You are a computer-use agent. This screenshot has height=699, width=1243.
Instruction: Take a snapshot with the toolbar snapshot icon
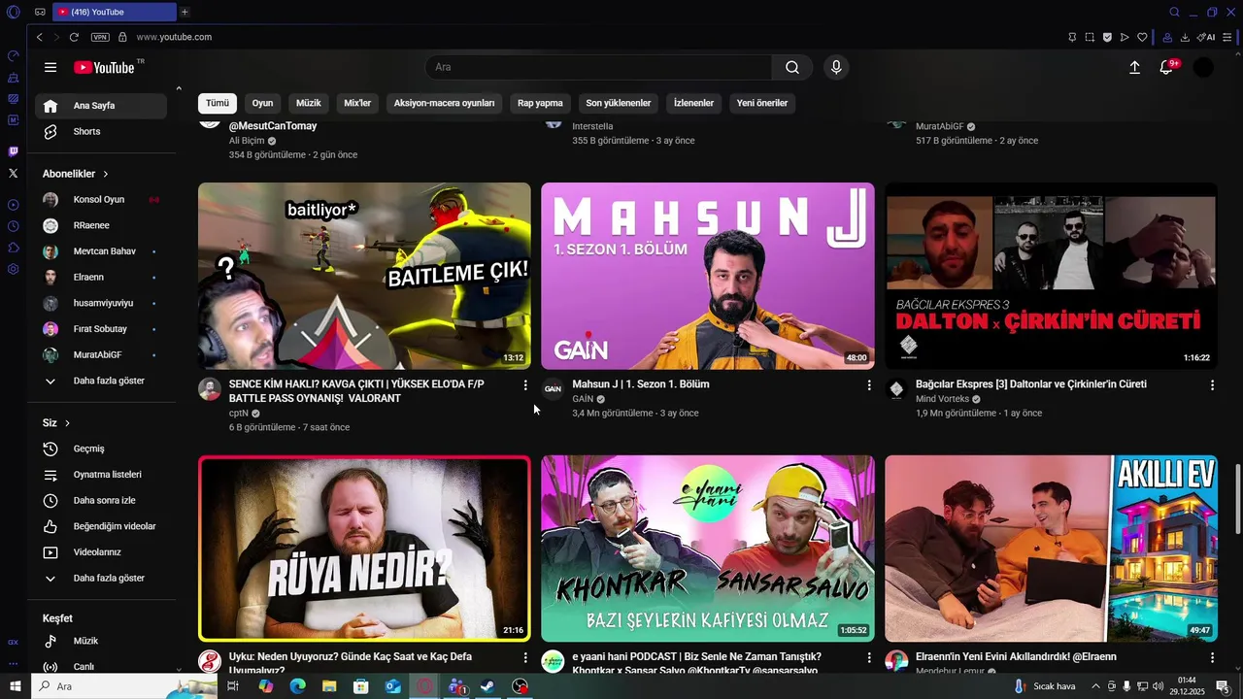(1090, 37)
